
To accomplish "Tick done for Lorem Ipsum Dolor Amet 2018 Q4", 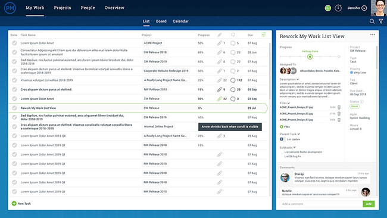I will pyautogui.click(x=14, y=136).
